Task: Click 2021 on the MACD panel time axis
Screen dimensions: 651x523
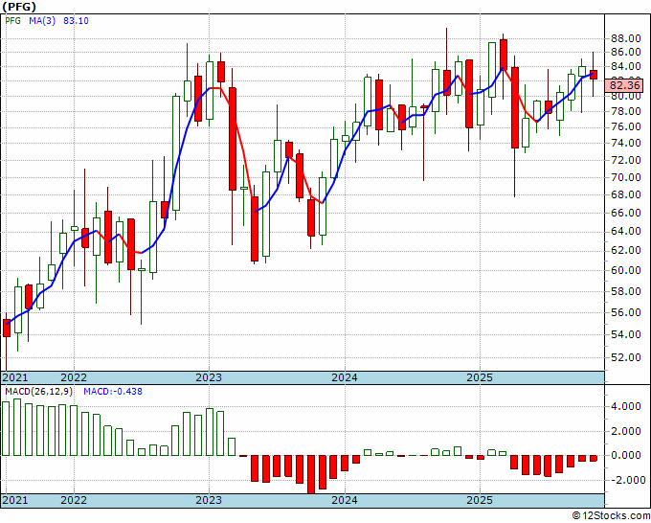Action: point(15,500)
